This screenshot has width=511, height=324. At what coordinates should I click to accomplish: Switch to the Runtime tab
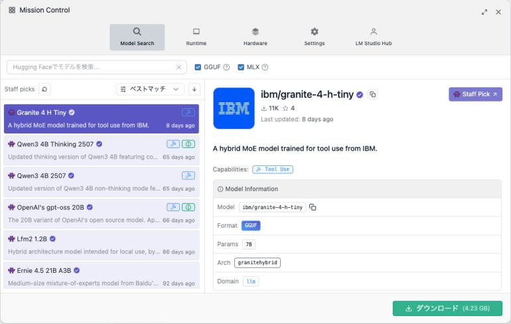(196, 37)
